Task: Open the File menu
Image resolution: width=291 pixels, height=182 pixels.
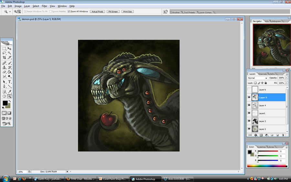Action: (x=3, y=6)
